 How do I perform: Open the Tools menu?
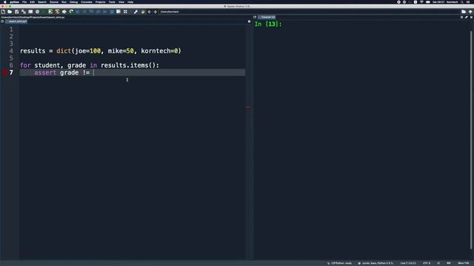[x=112, y=2]
